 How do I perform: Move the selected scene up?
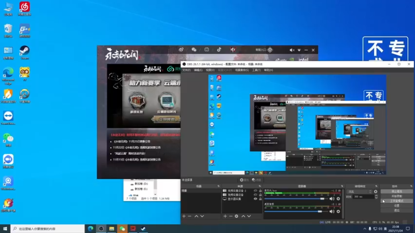(x=197, y=216)
